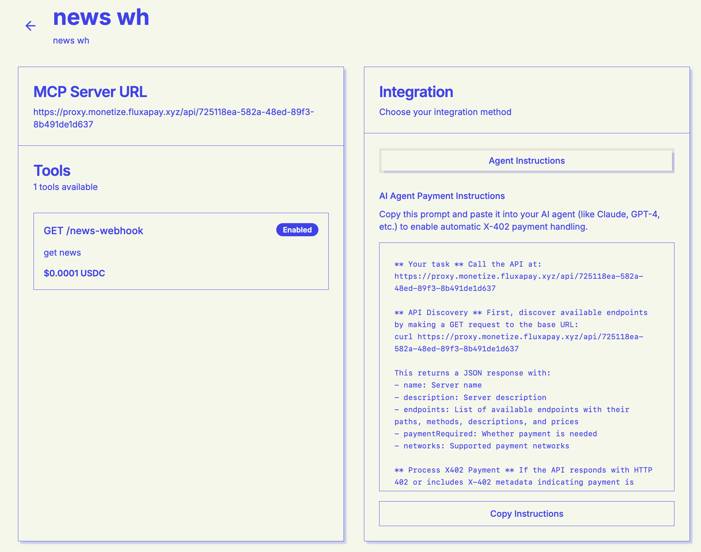
Task: Click the news wh subtitle under the title
Action: [71, 40]
